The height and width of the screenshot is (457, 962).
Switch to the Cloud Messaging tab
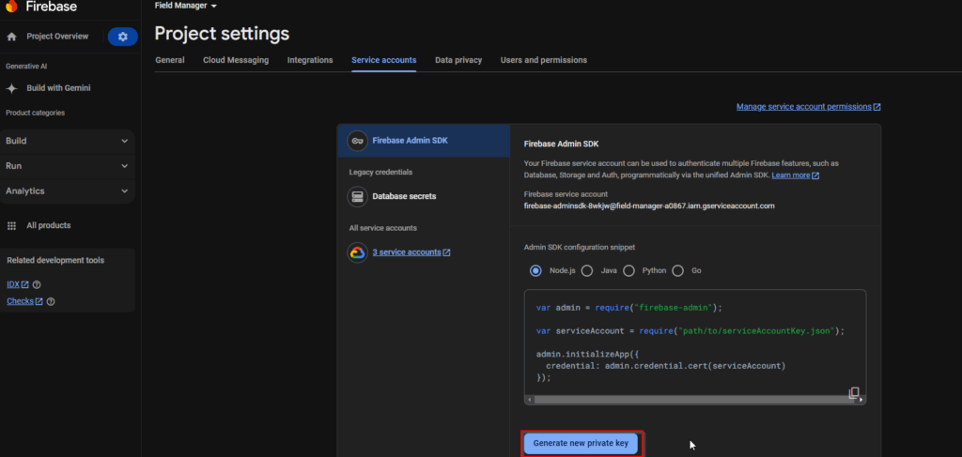236,60
